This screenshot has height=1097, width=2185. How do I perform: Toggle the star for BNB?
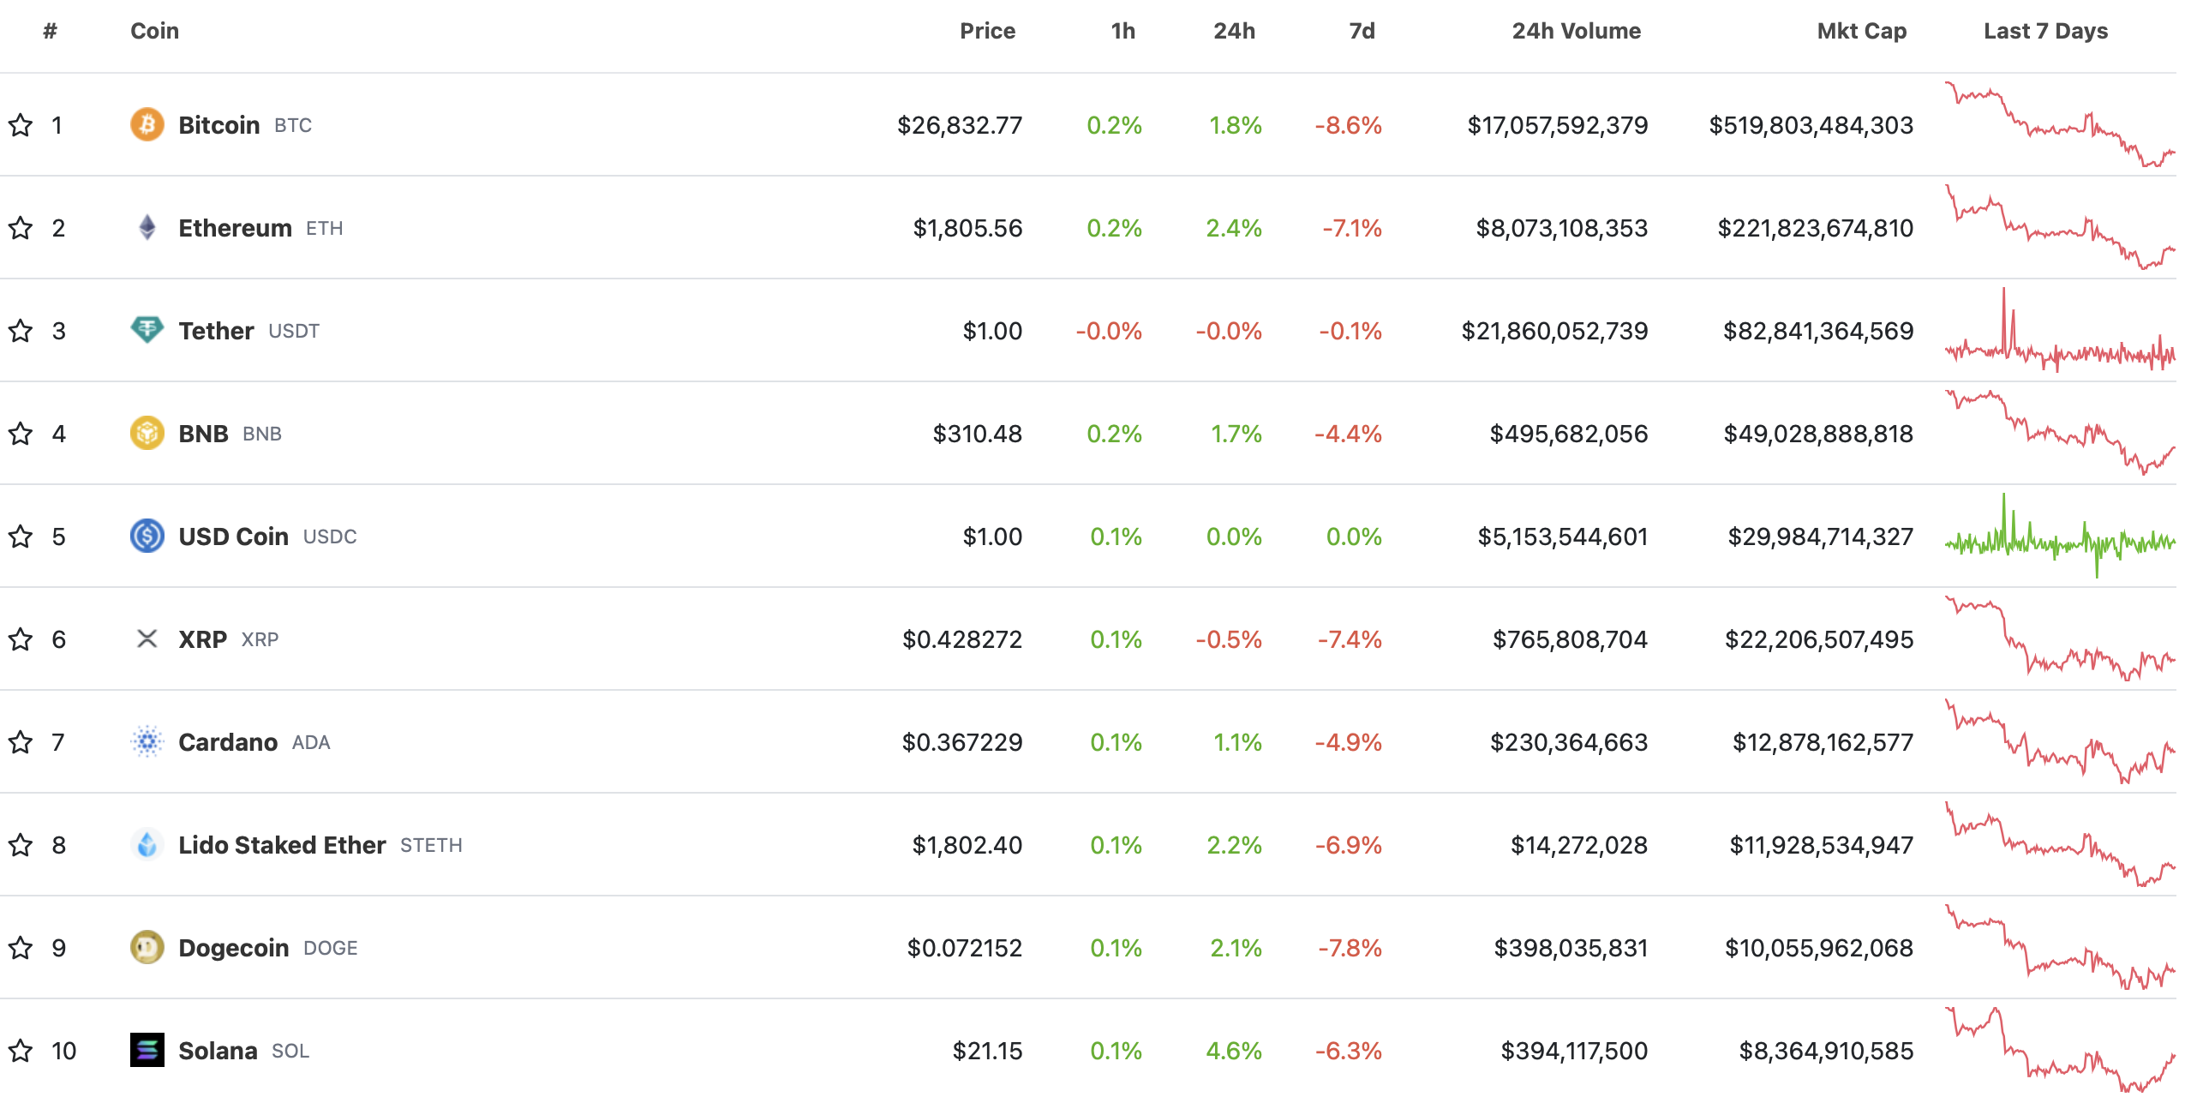pyautogui.click(x=21, y=434)
